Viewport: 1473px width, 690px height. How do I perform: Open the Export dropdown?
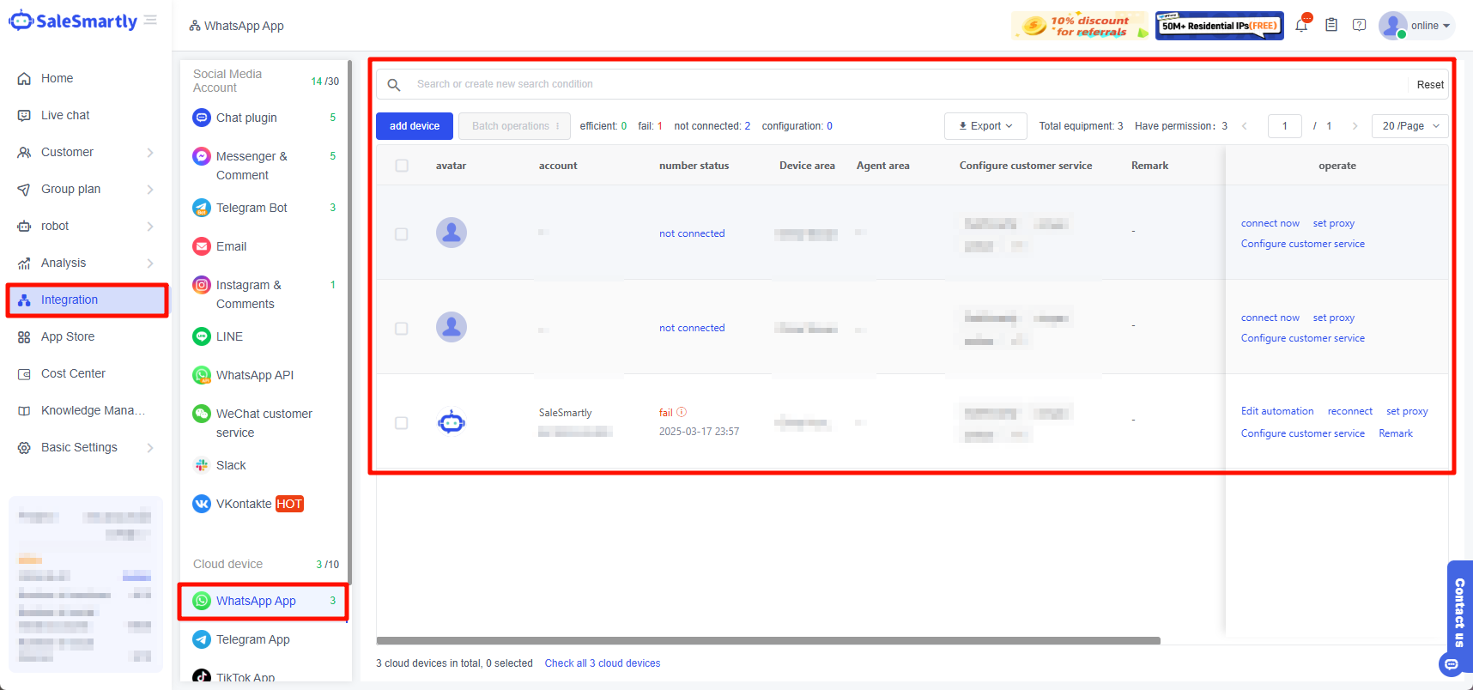point(985,126)
